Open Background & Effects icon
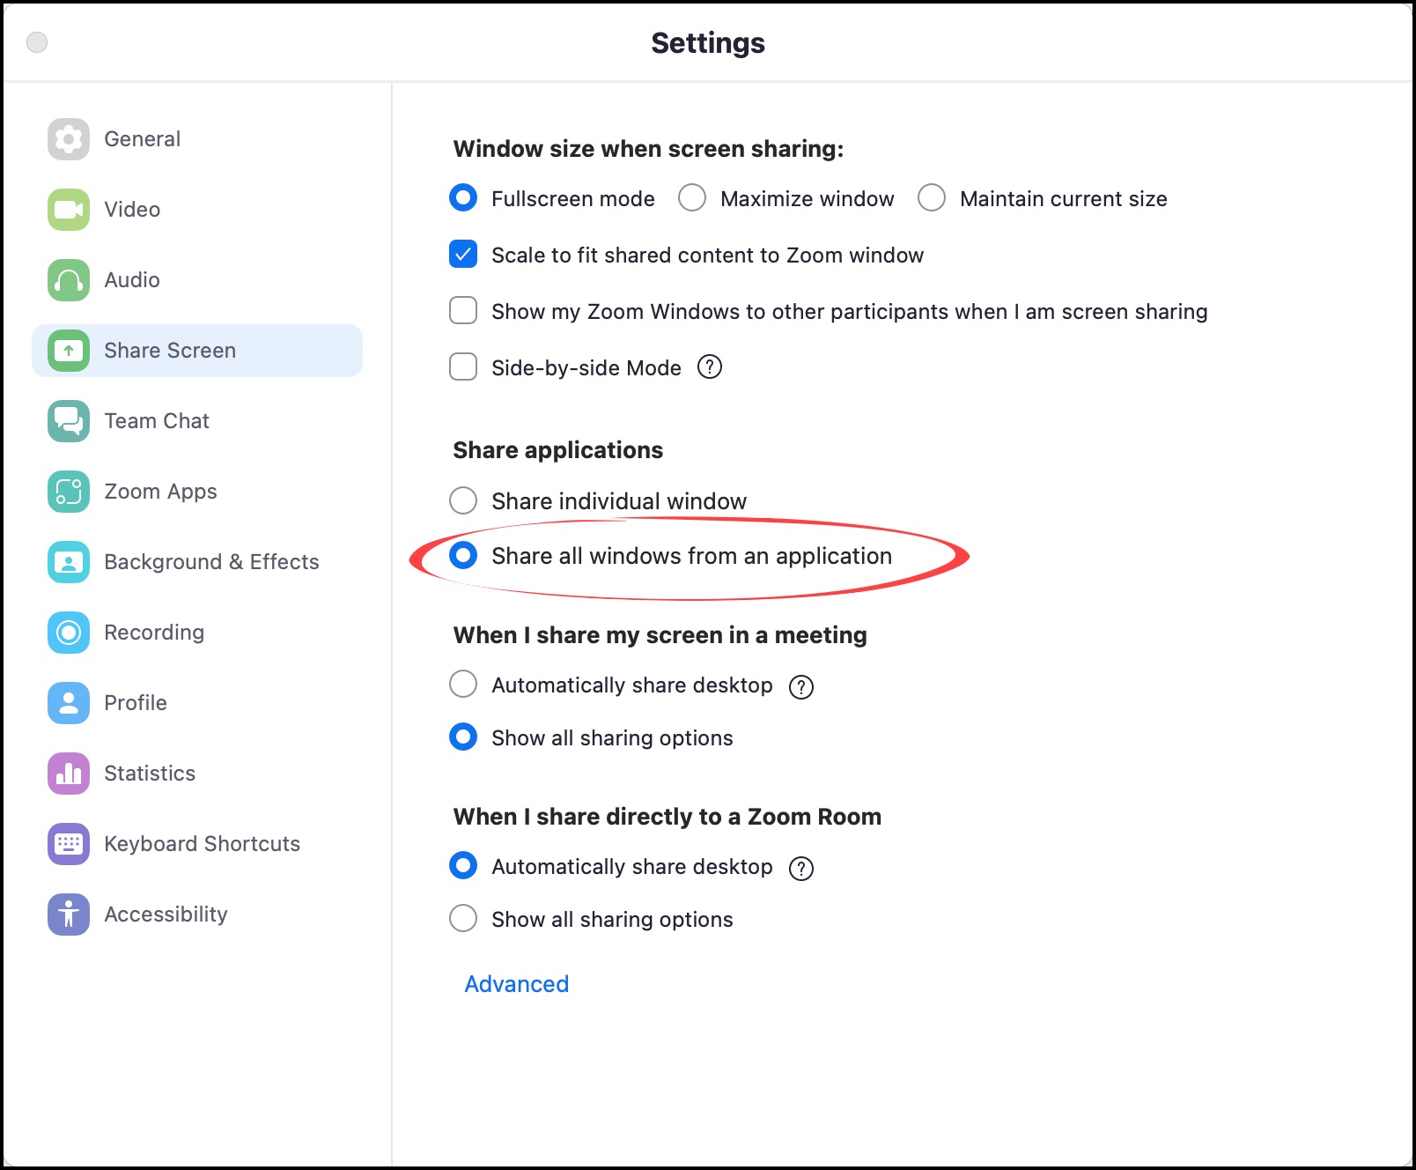This screenshot has height=1170, width=1416. click(x=69, y=562)
